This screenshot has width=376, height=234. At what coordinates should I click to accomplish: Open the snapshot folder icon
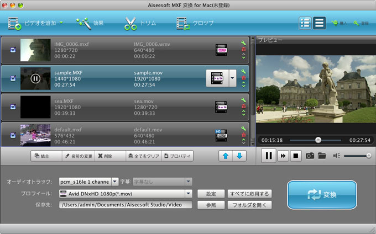pyautogui.click(x=322, y=156)
